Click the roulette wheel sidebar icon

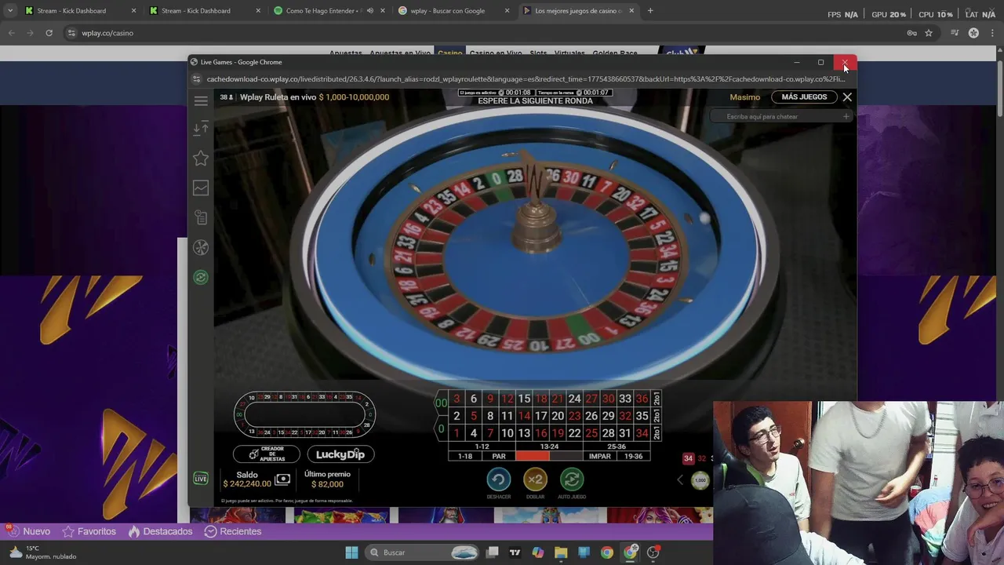point(201,248)
